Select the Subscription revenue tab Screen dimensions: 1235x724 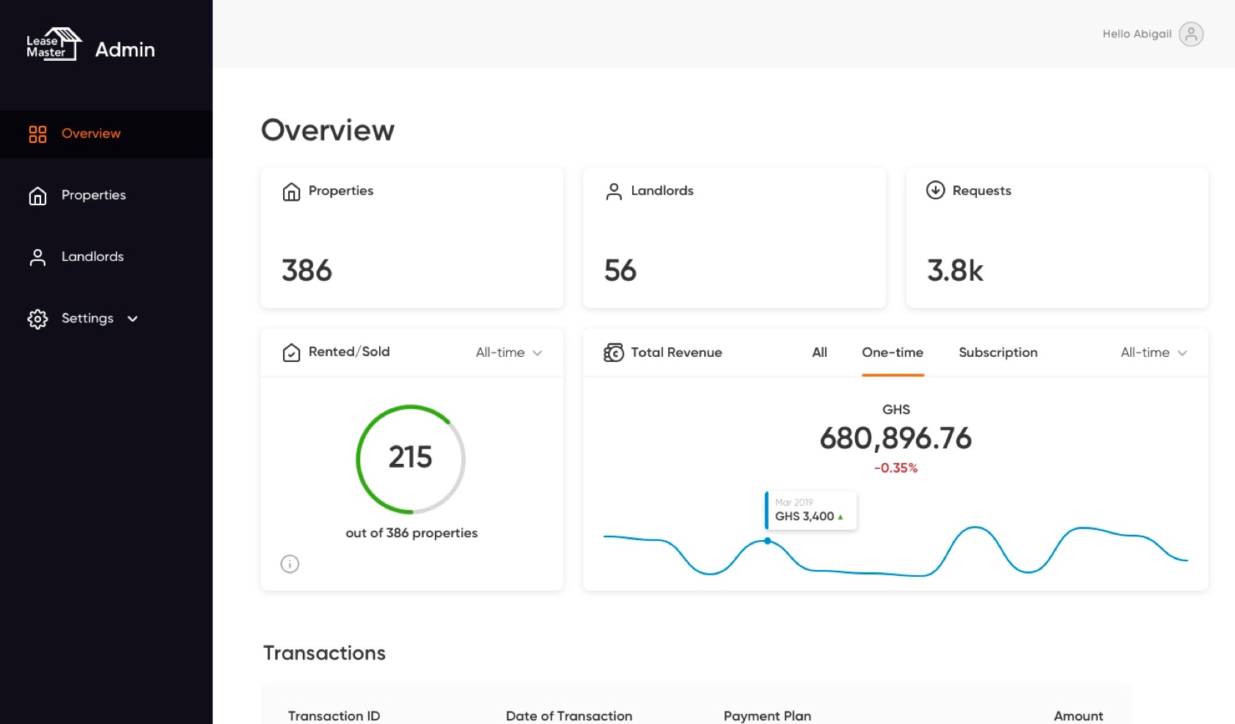point(997,352)
